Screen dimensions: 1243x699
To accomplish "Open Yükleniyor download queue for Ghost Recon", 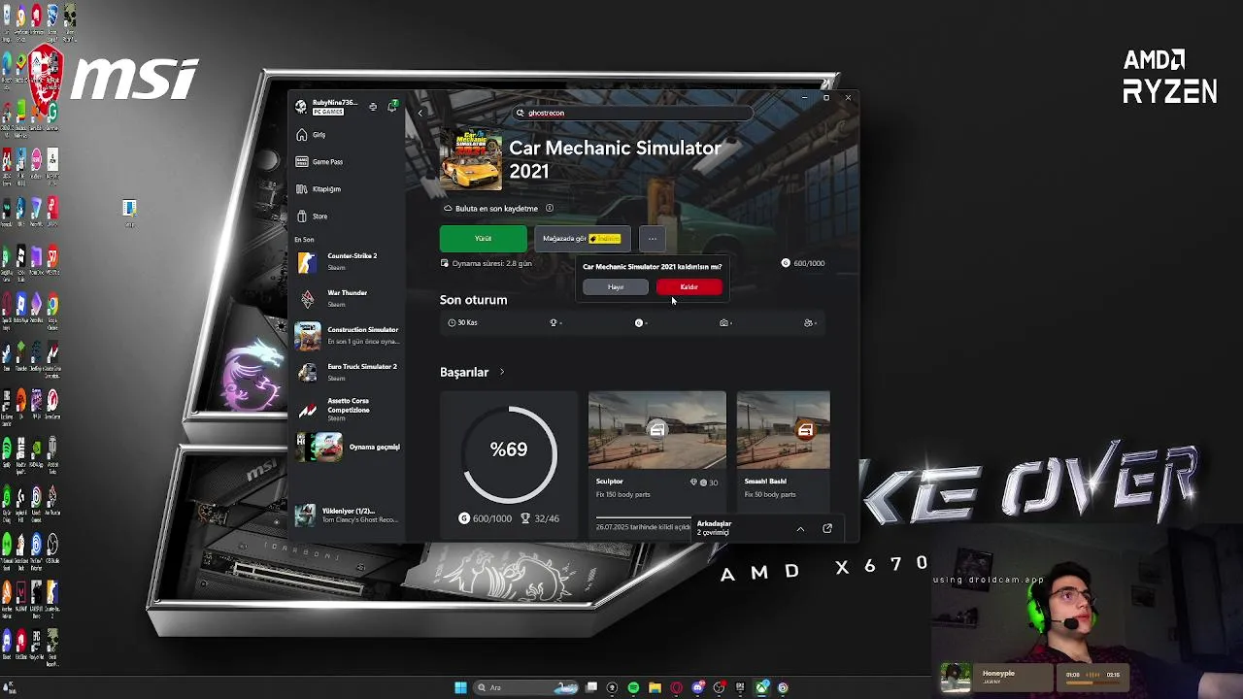I will click(348, 515).
